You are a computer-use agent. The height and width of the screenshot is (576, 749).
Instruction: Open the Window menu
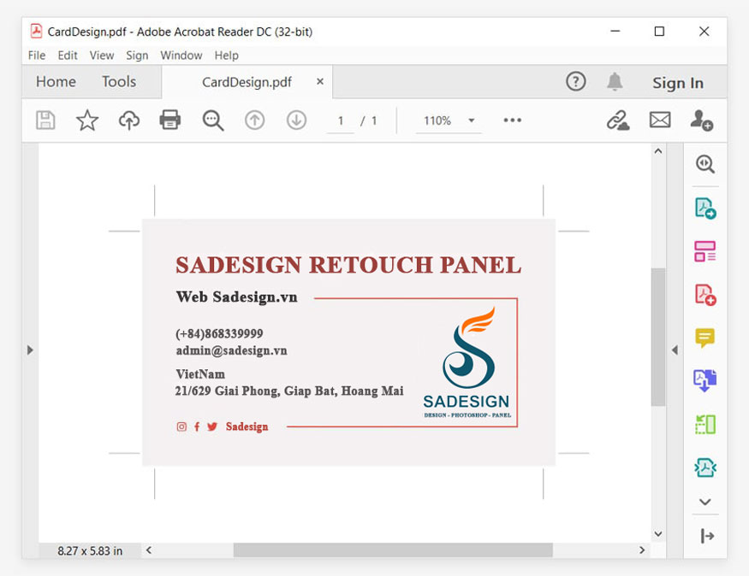(181, 56)
